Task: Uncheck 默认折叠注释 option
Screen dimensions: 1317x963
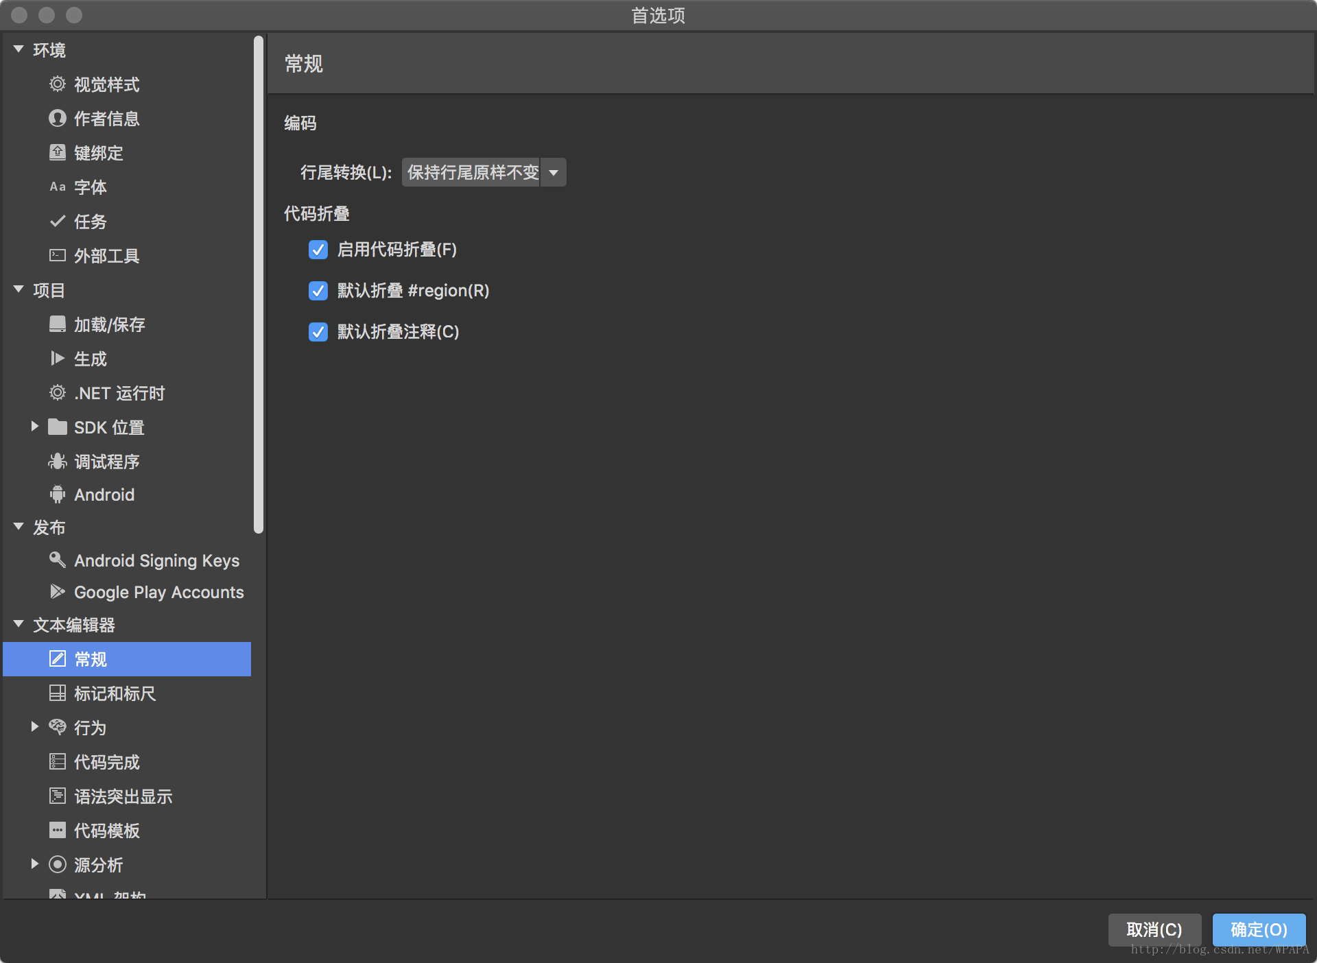Action: pyautogui.click(x=318, y=331)
